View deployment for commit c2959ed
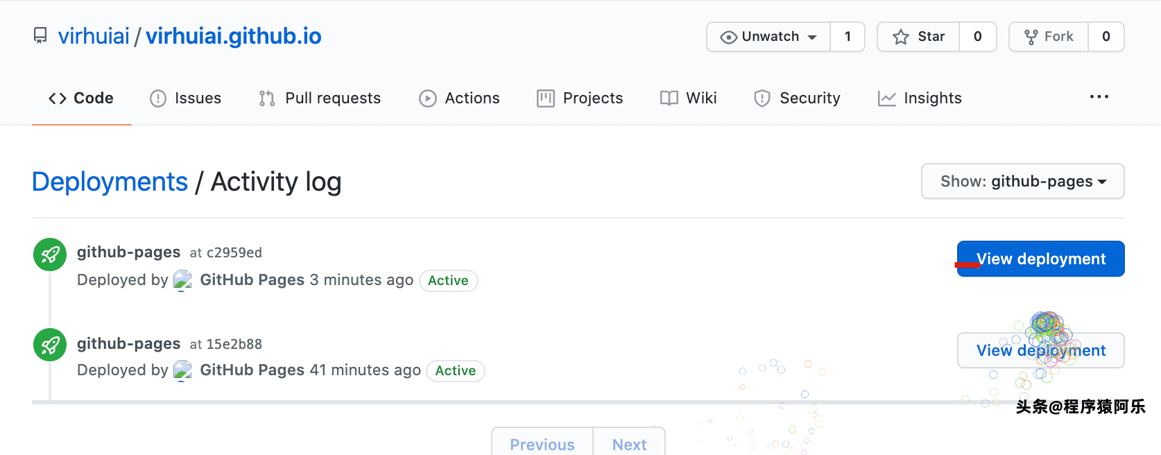The height and width of the screenshot is (455, 1161). click(x=1041, y=259)
